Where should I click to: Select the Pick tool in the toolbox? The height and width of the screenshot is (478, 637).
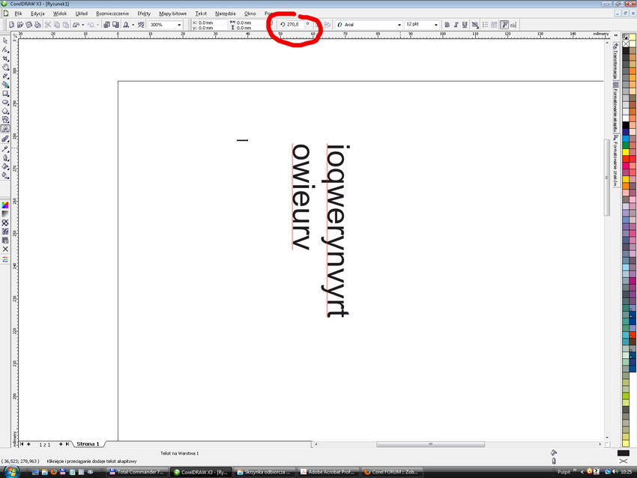click(5, 40)
